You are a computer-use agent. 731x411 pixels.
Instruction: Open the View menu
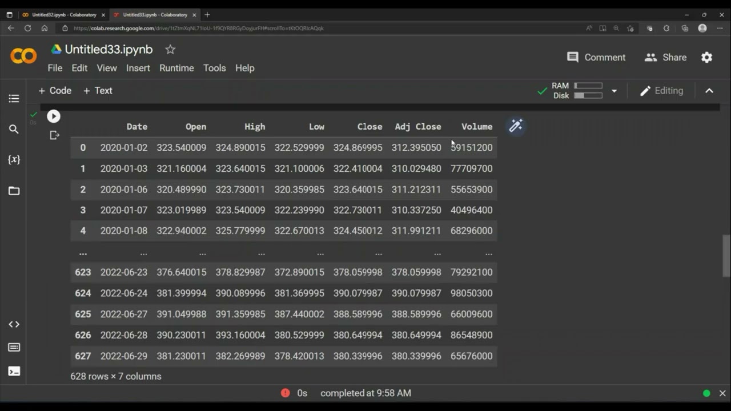107,68
